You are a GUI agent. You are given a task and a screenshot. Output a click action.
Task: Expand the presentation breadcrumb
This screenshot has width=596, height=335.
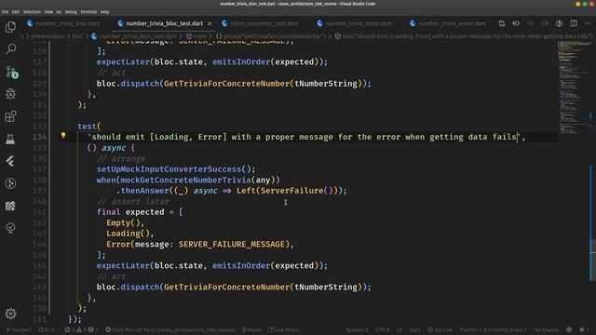47,36
